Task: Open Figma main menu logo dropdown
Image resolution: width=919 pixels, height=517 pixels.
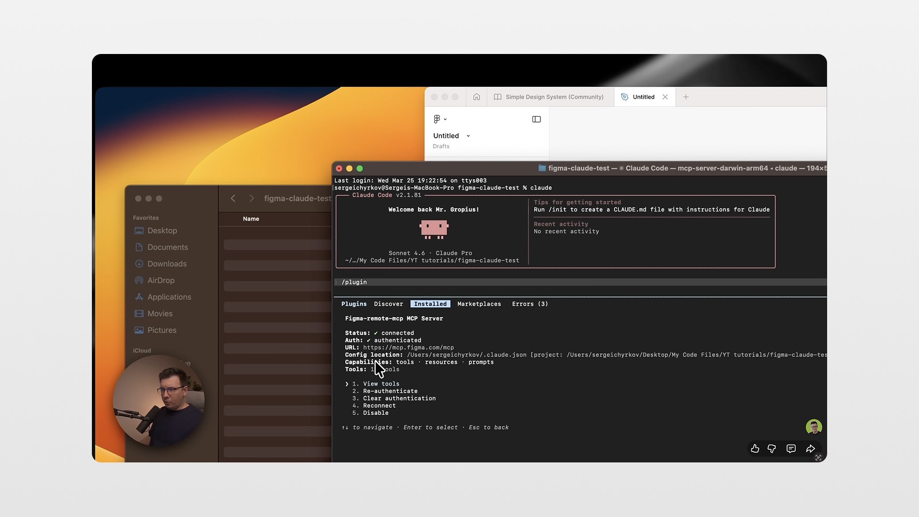Action: pos(440,119)
